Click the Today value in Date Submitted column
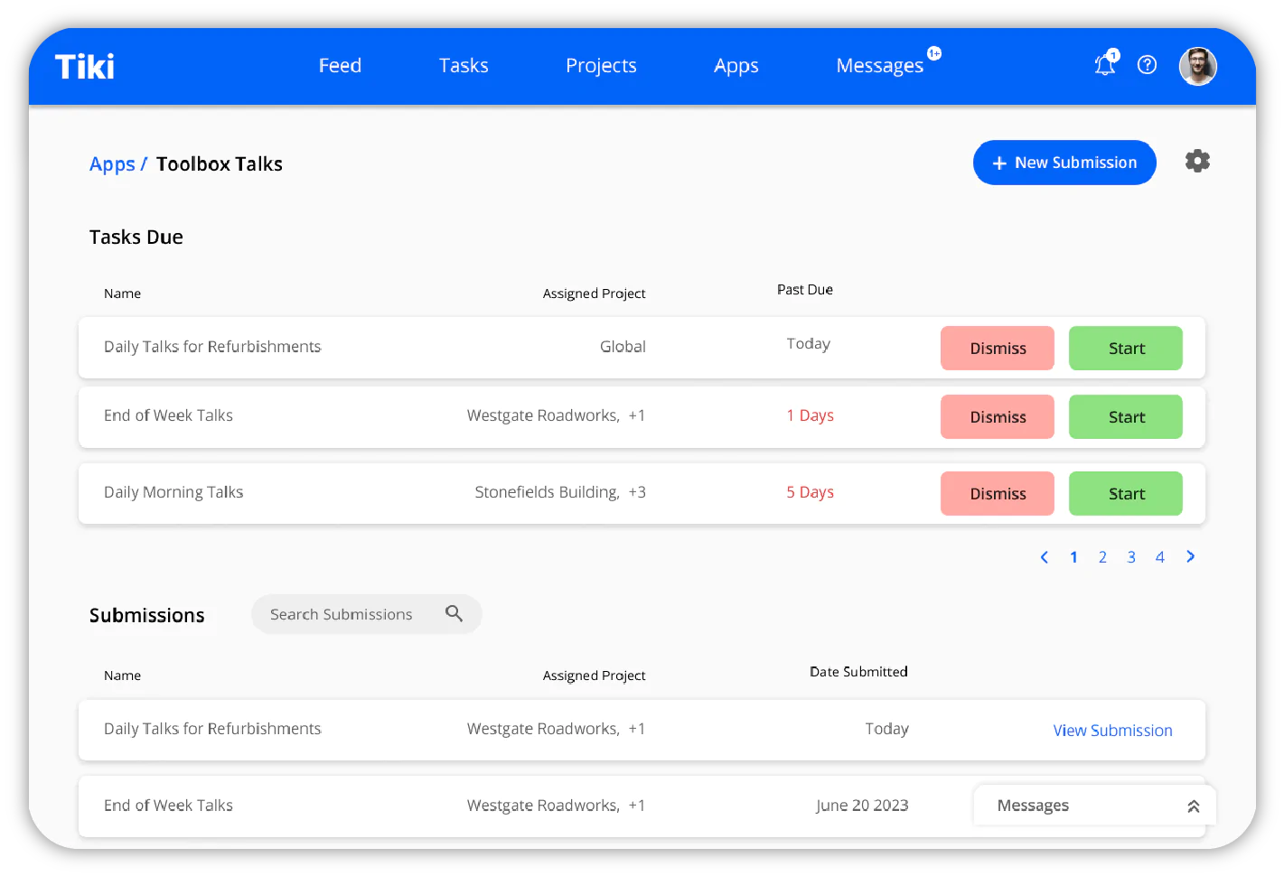This screenshot has height=876, width=1284. (x=886, y=729)
